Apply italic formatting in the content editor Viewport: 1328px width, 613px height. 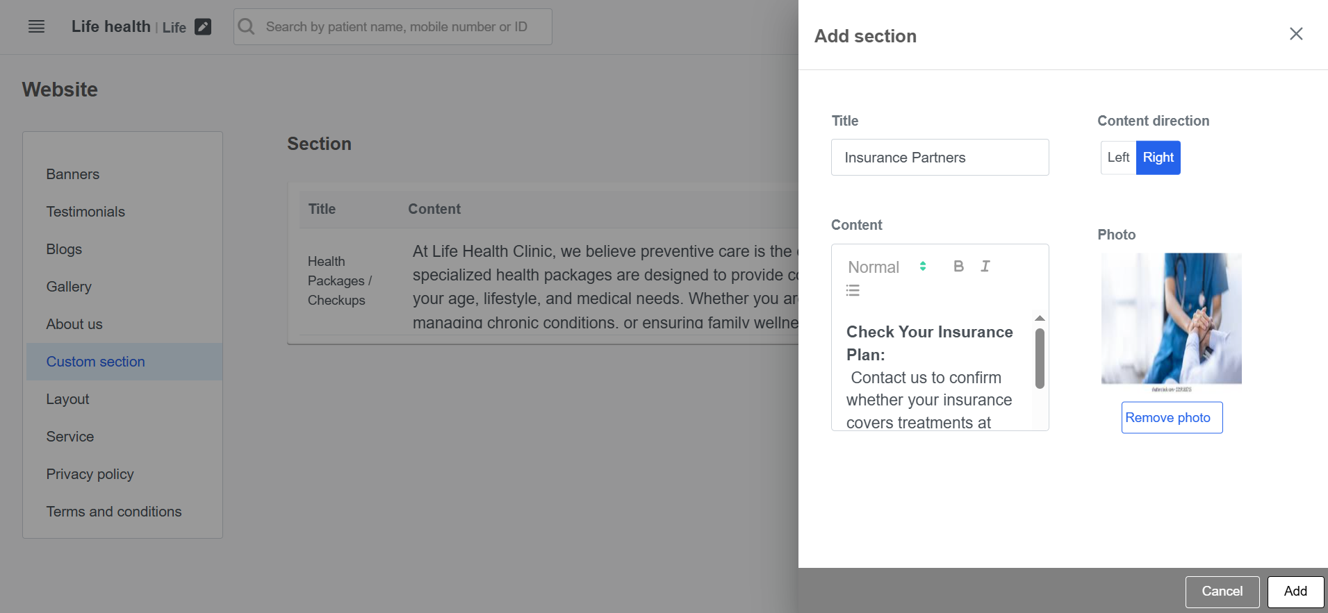[x=985, y=266]
